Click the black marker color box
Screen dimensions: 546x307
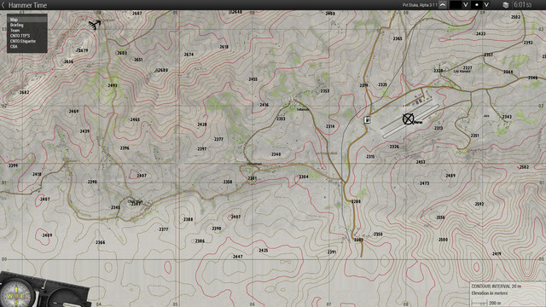(456, 5)
